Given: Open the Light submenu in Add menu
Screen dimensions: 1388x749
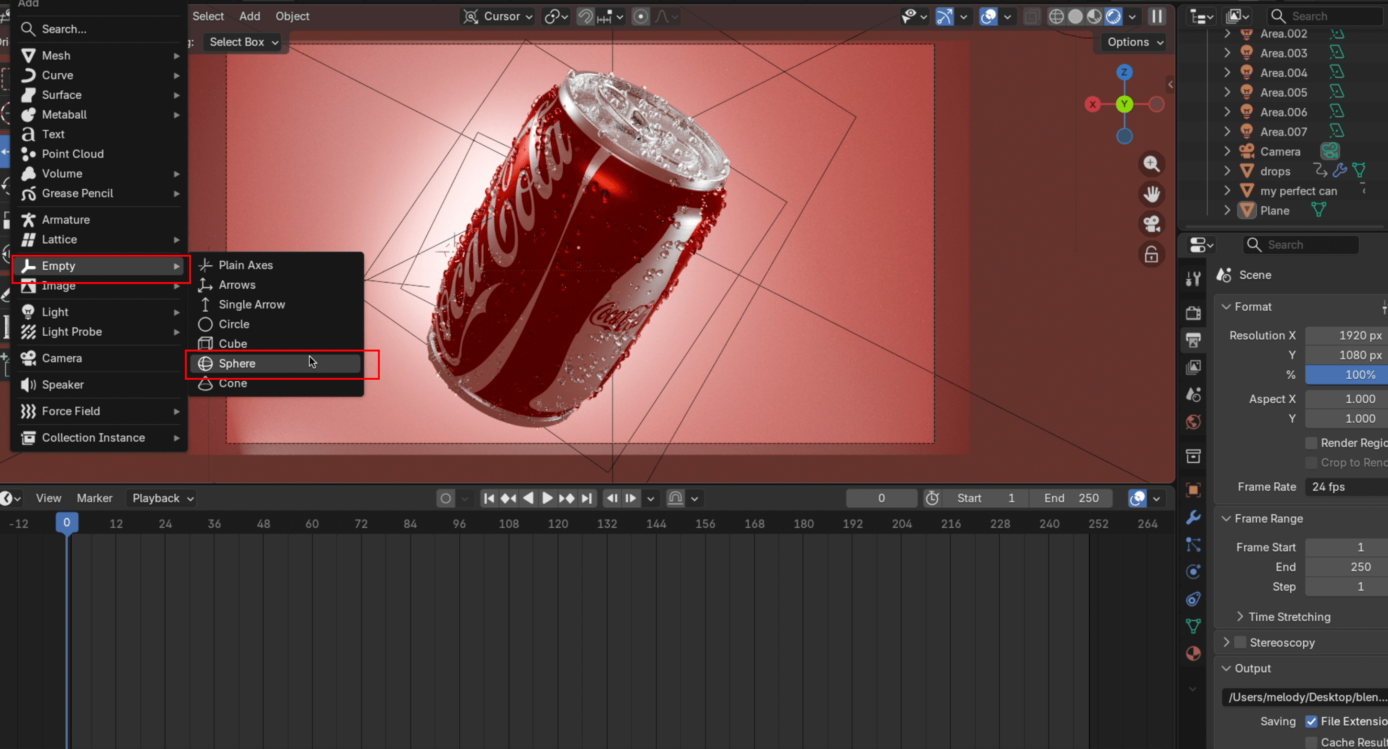Looking at the screenshot, I should 100,312.
